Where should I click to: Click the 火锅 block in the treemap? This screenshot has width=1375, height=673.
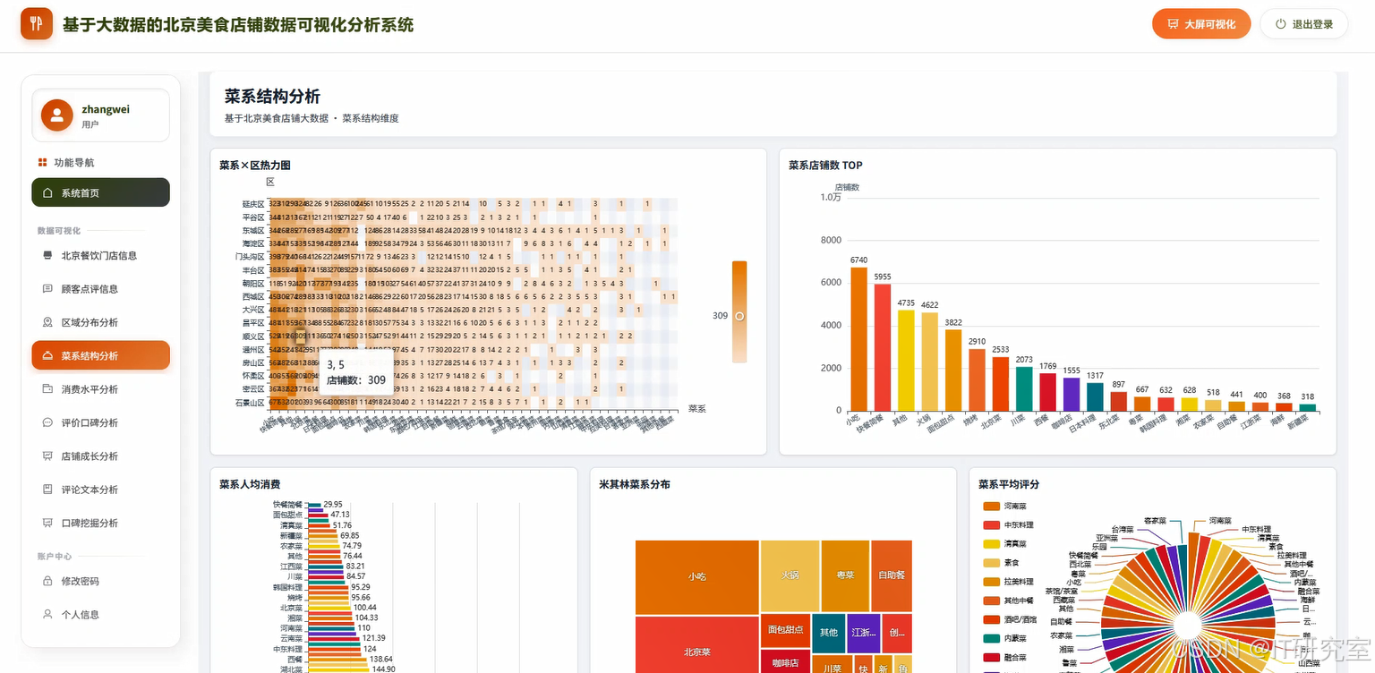pyautogui.click(x=790, y=575)
